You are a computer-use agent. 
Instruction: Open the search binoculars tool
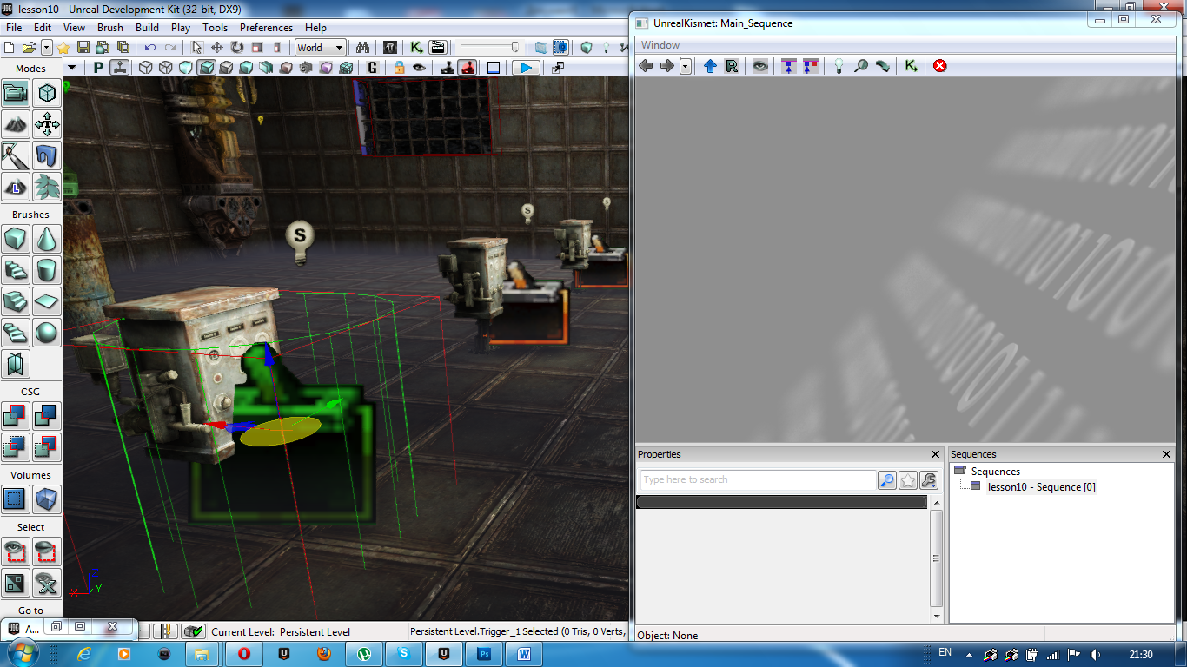pos(364,48)
